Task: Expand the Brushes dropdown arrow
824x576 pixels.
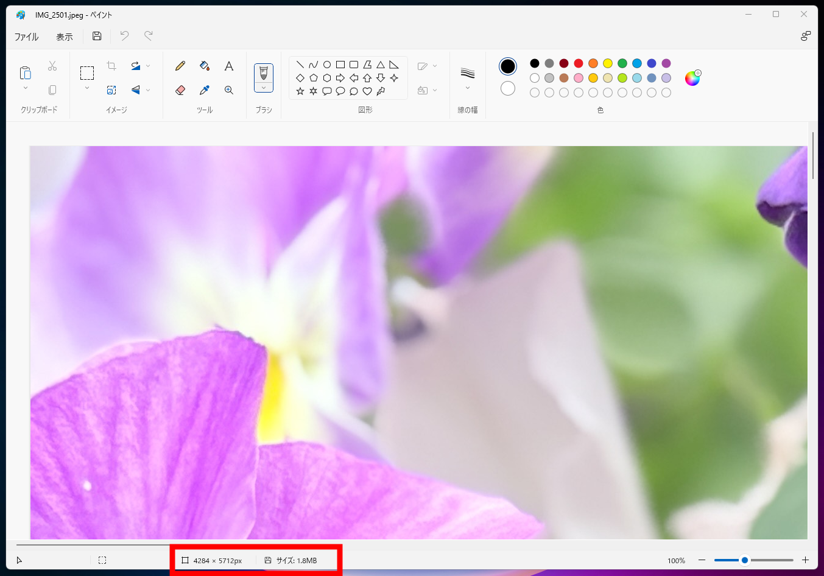Action: (264, 88)
